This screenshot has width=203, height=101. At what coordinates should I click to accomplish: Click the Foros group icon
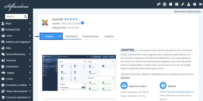point(3,36)
